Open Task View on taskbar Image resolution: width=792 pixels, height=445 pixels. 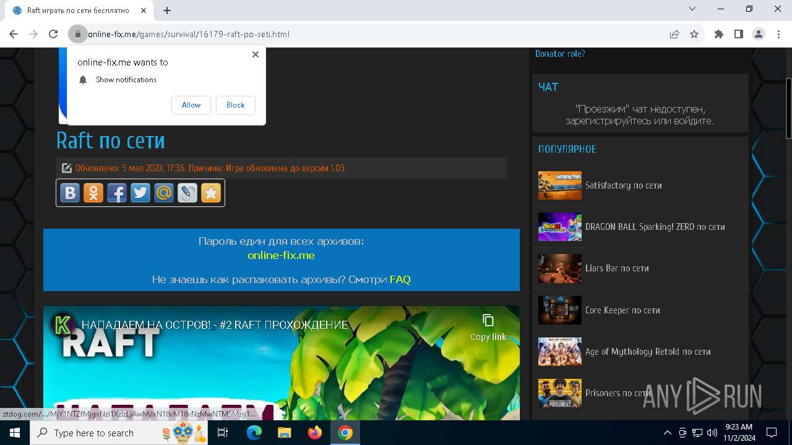coord(223,433)
